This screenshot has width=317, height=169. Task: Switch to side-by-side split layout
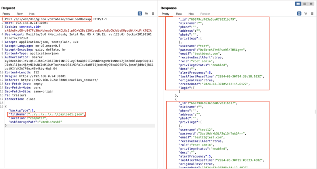click(x=298, y=4)
